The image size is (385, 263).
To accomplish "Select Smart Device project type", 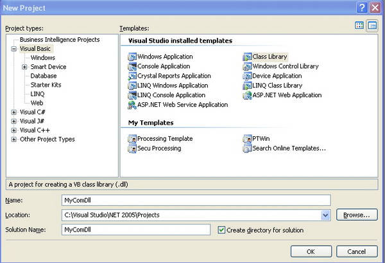I will click(48, 67).
